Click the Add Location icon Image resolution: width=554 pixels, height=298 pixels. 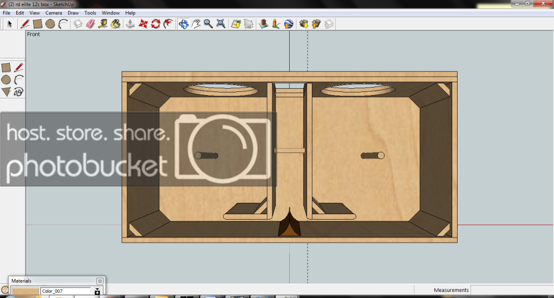pyautogui.click(x=236, y=24)
